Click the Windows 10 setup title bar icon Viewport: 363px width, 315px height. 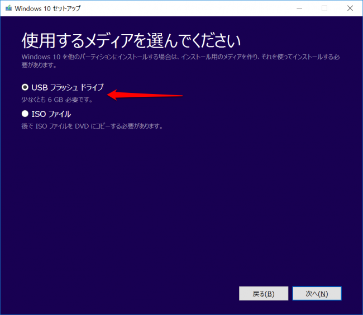(x=8, y=8)
